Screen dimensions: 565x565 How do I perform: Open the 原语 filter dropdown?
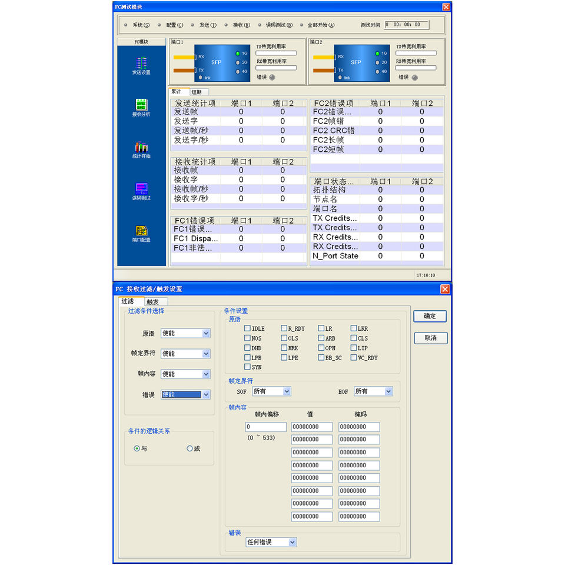coord(185,333)
